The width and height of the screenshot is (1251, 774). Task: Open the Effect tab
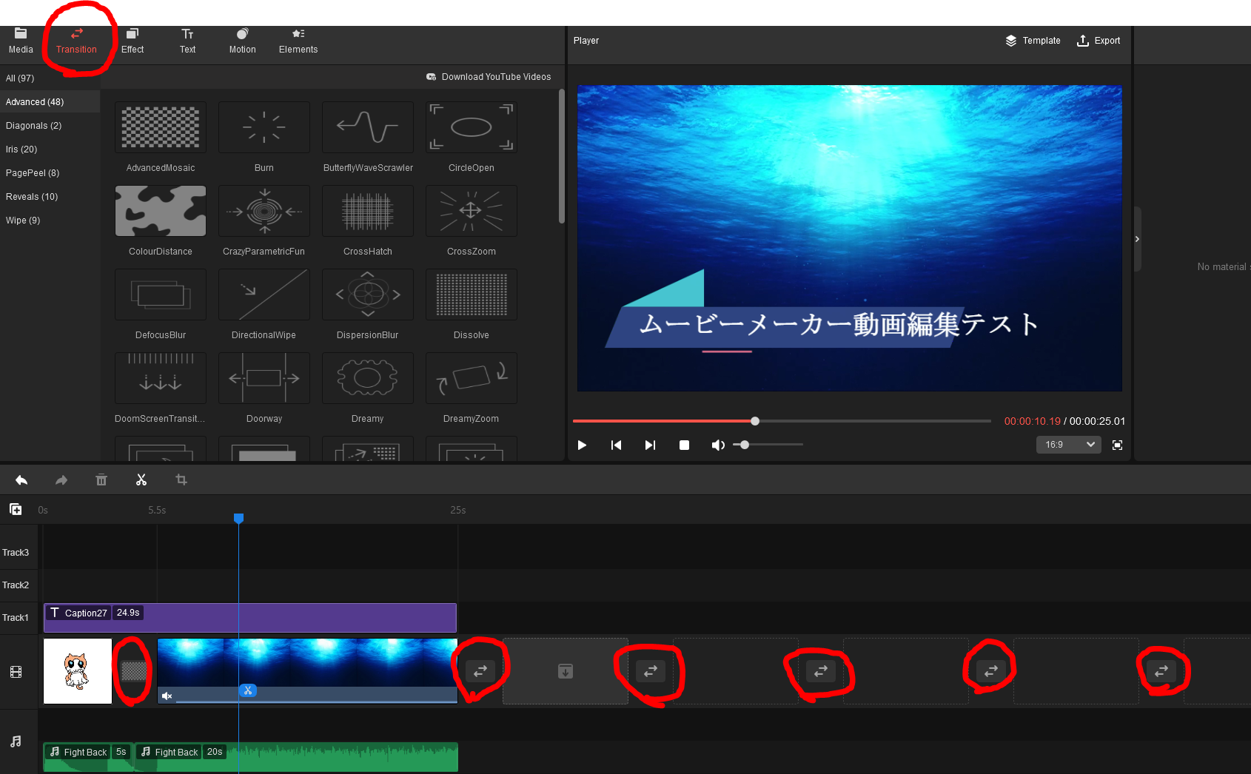[x=133, y=41]
